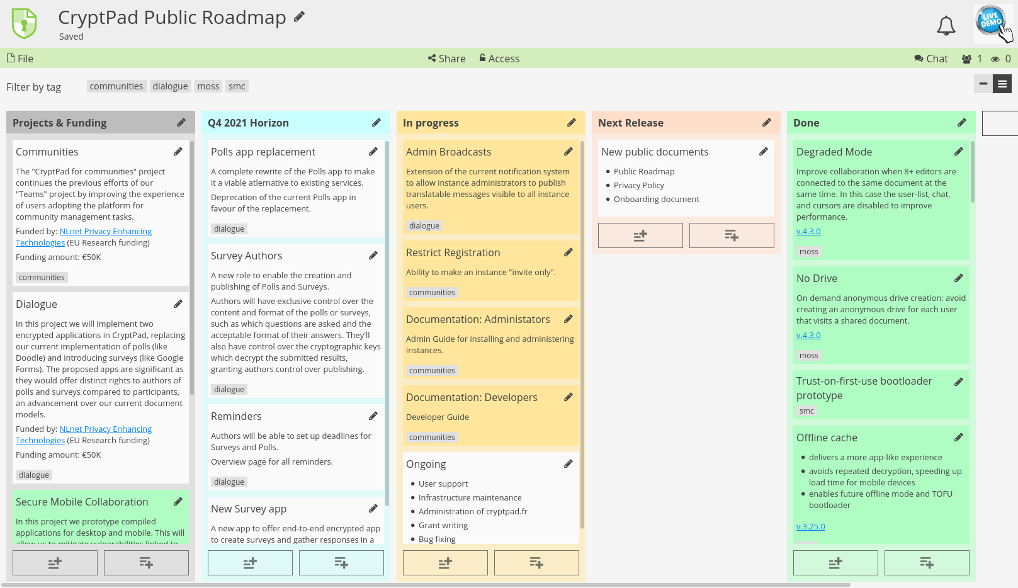Edit the Survey Authors card
This screenshot has height=588, width=1018.
(373, 256)
